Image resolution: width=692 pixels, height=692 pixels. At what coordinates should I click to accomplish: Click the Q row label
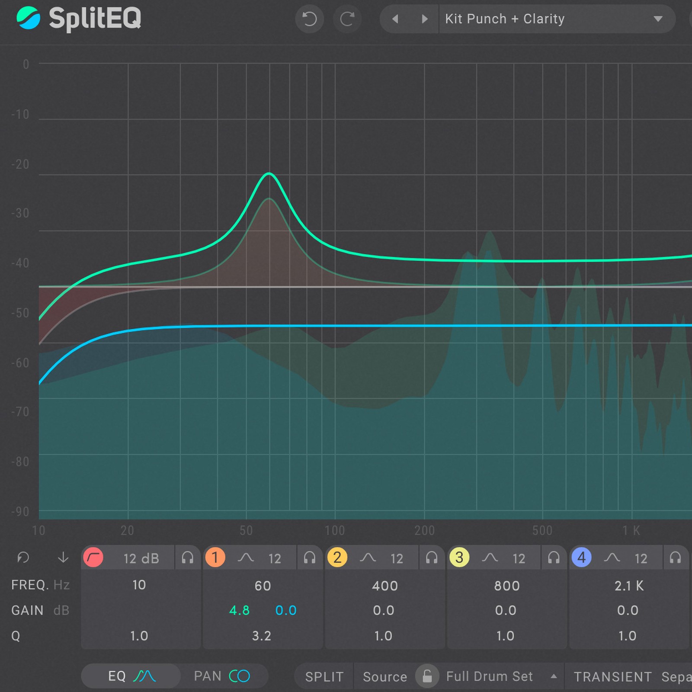pyautogui.click(x=16, y=636)
